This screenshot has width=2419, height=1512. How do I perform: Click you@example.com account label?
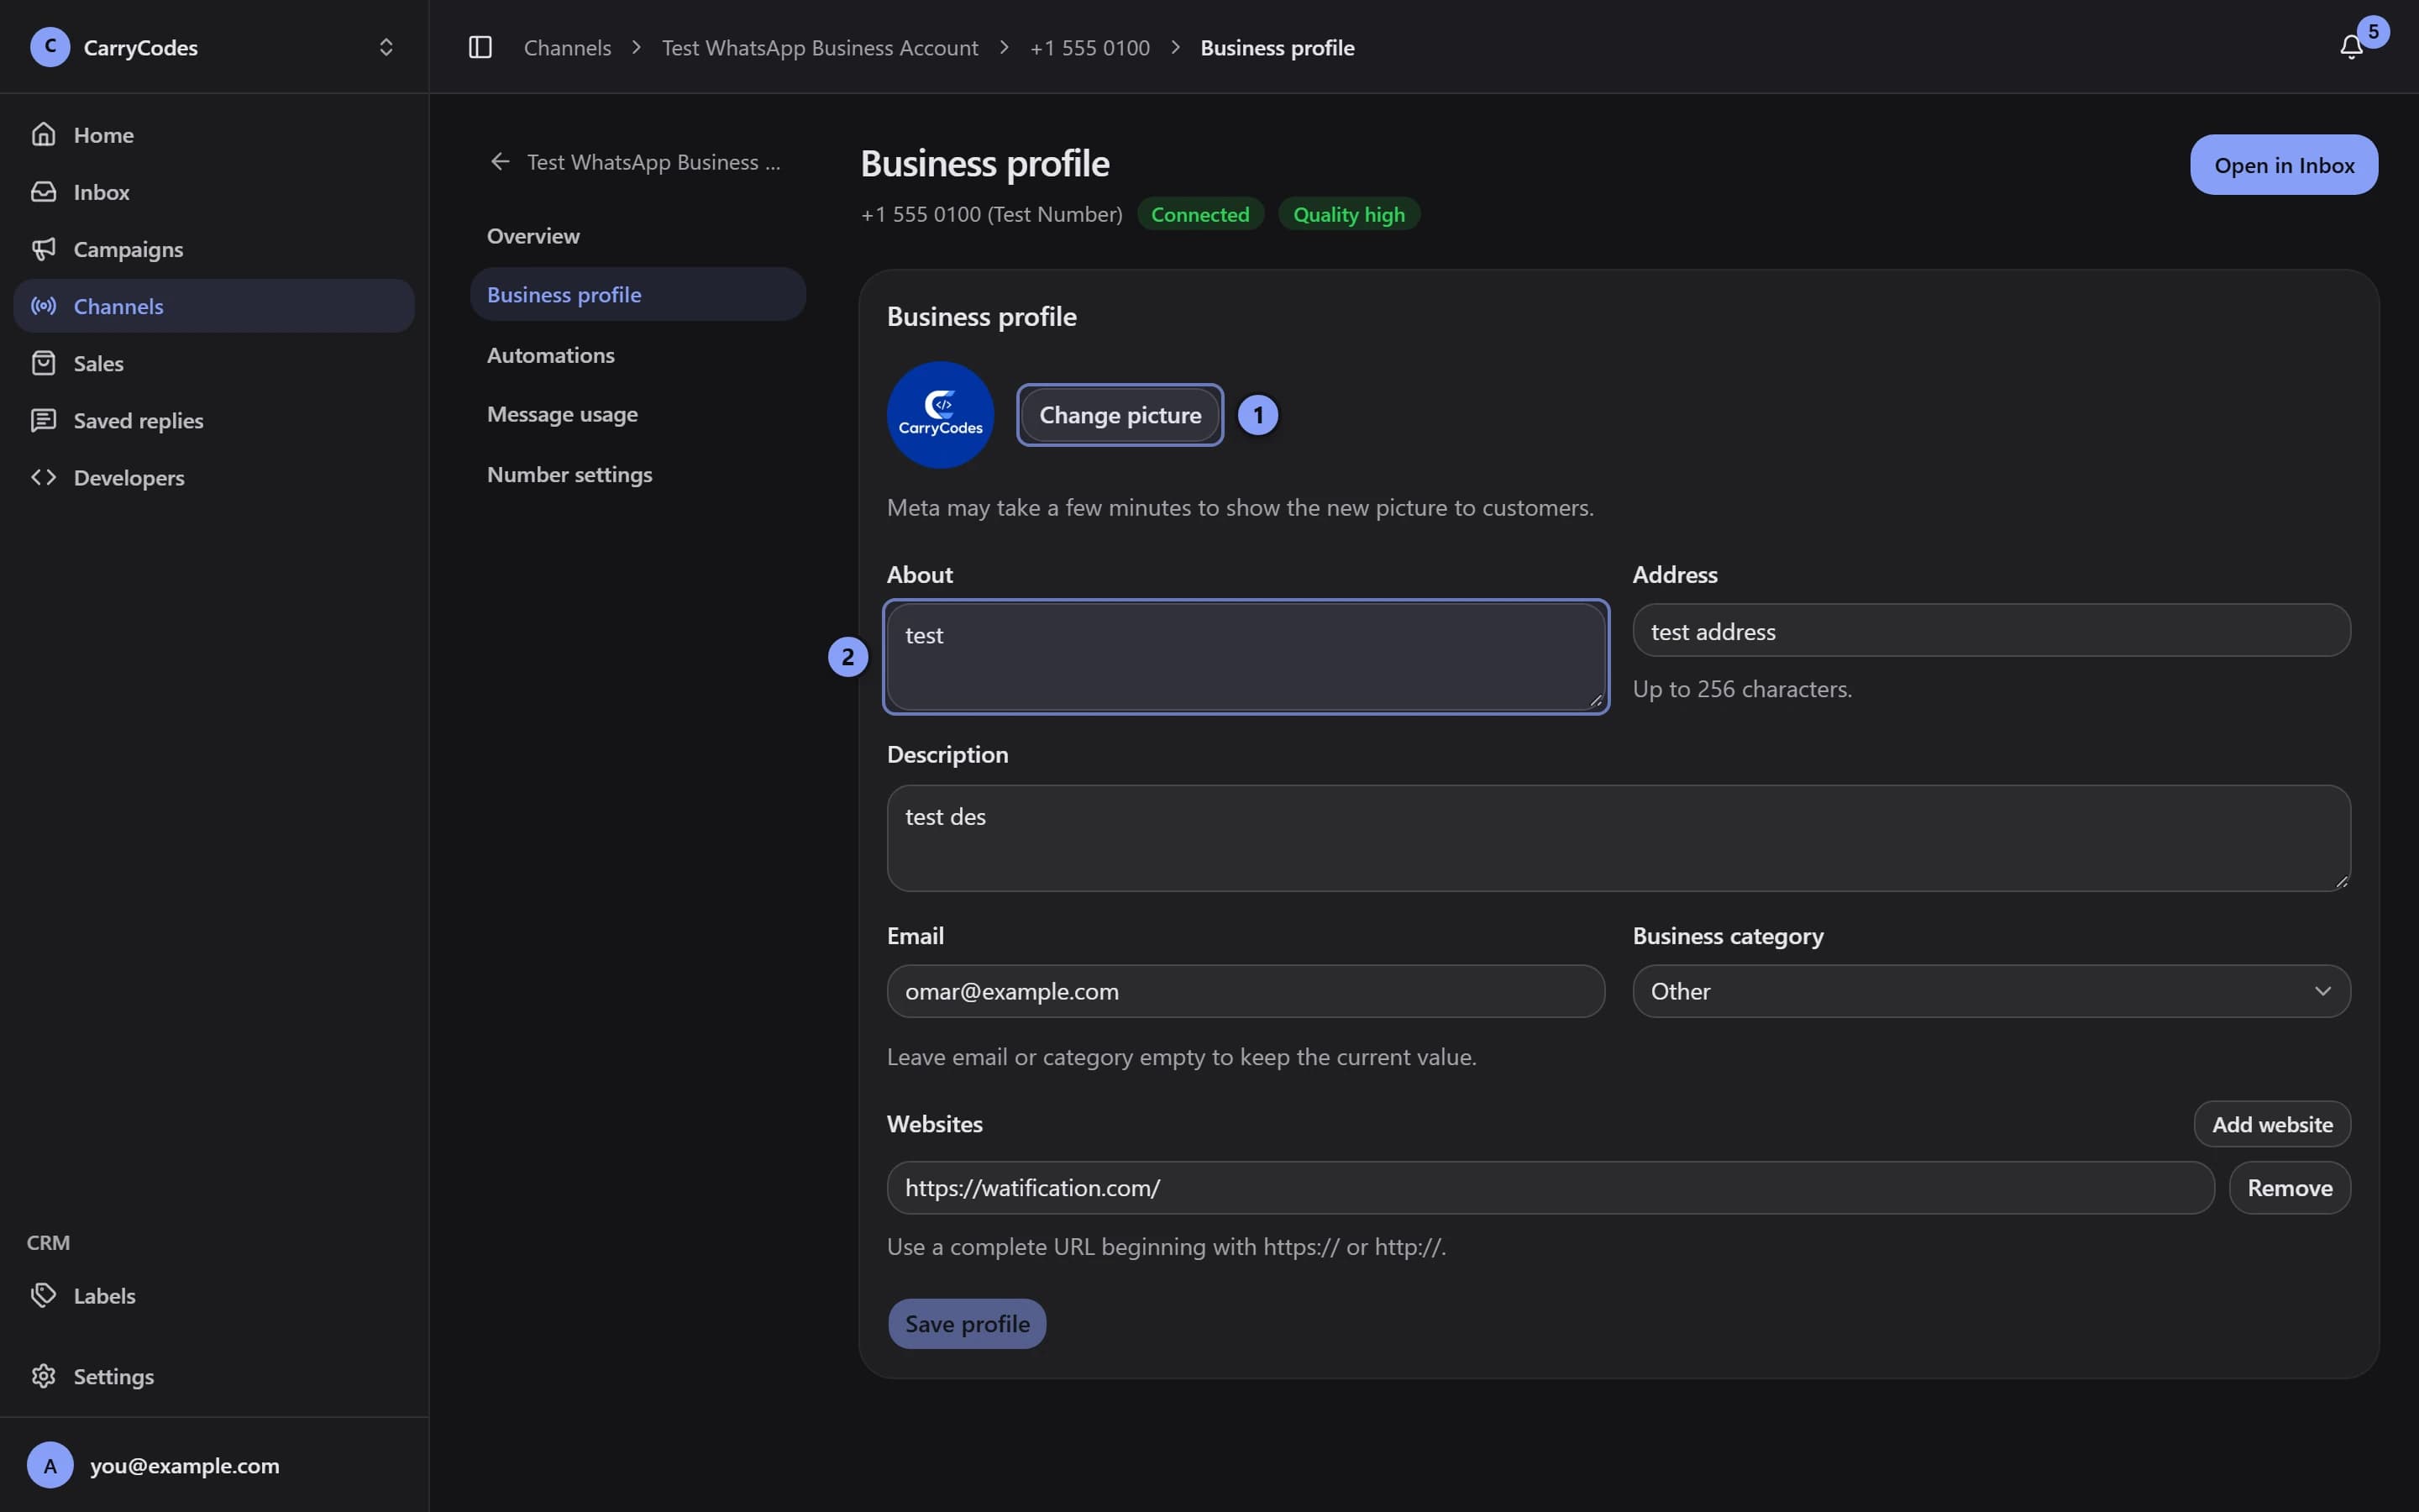pos(185,1465)
